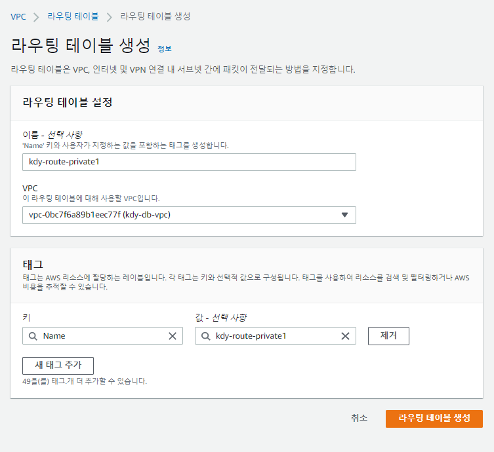Open the 정보 info link
The height and width of the screenshot is (452, 494).
(x=165, y=48)
